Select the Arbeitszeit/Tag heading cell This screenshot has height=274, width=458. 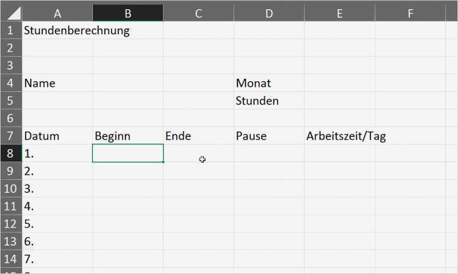[x=340, y=136]
